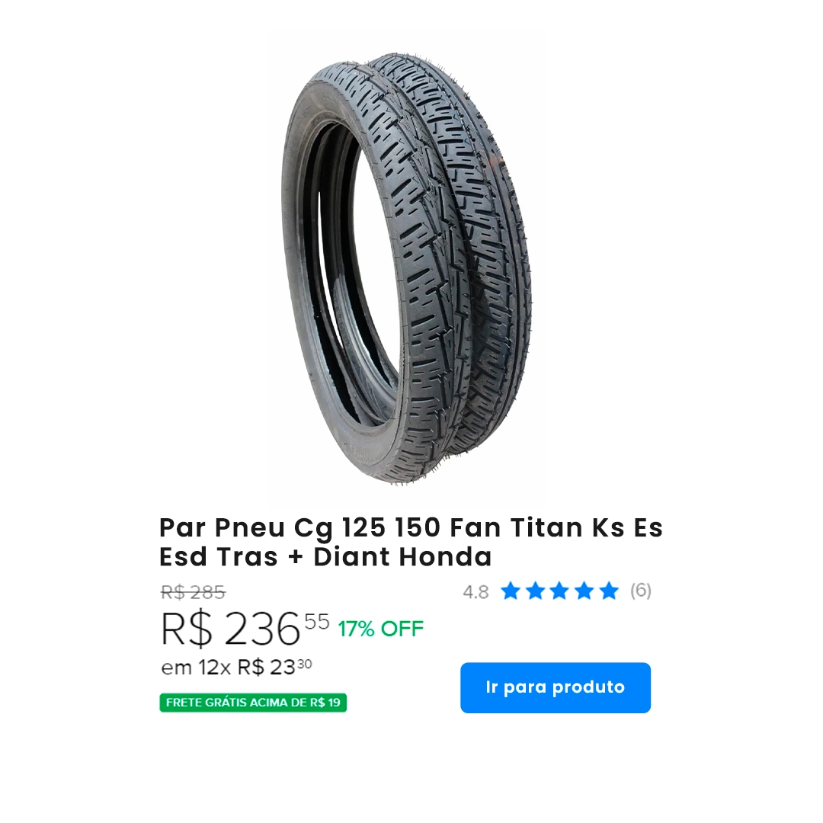
Task: Click the word Titan in the product title
Action: 546,527
